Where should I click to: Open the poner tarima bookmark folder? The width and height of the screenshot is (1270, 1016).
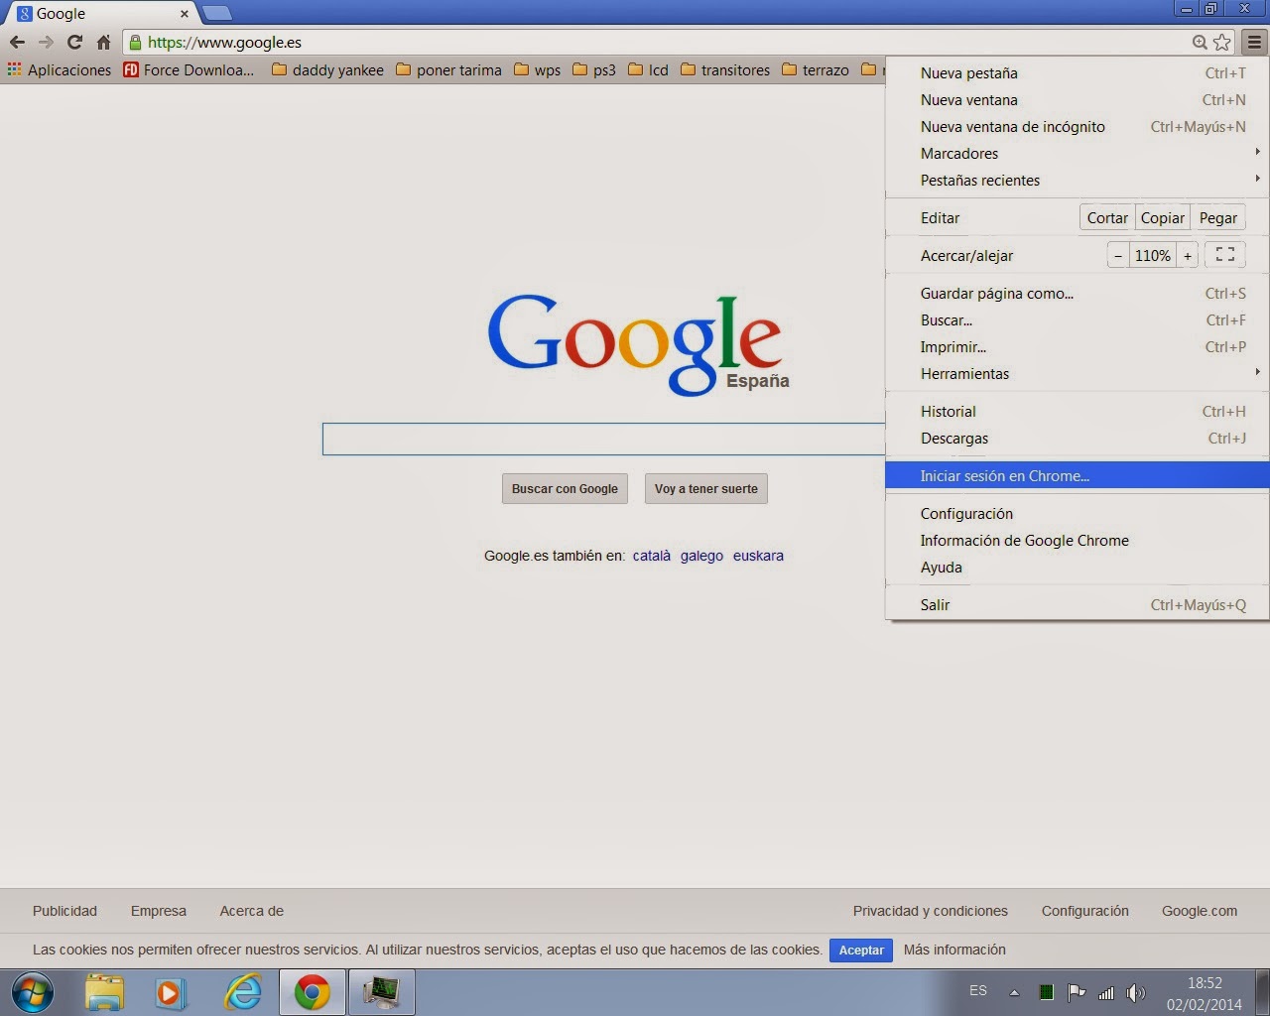pos(448,70)
